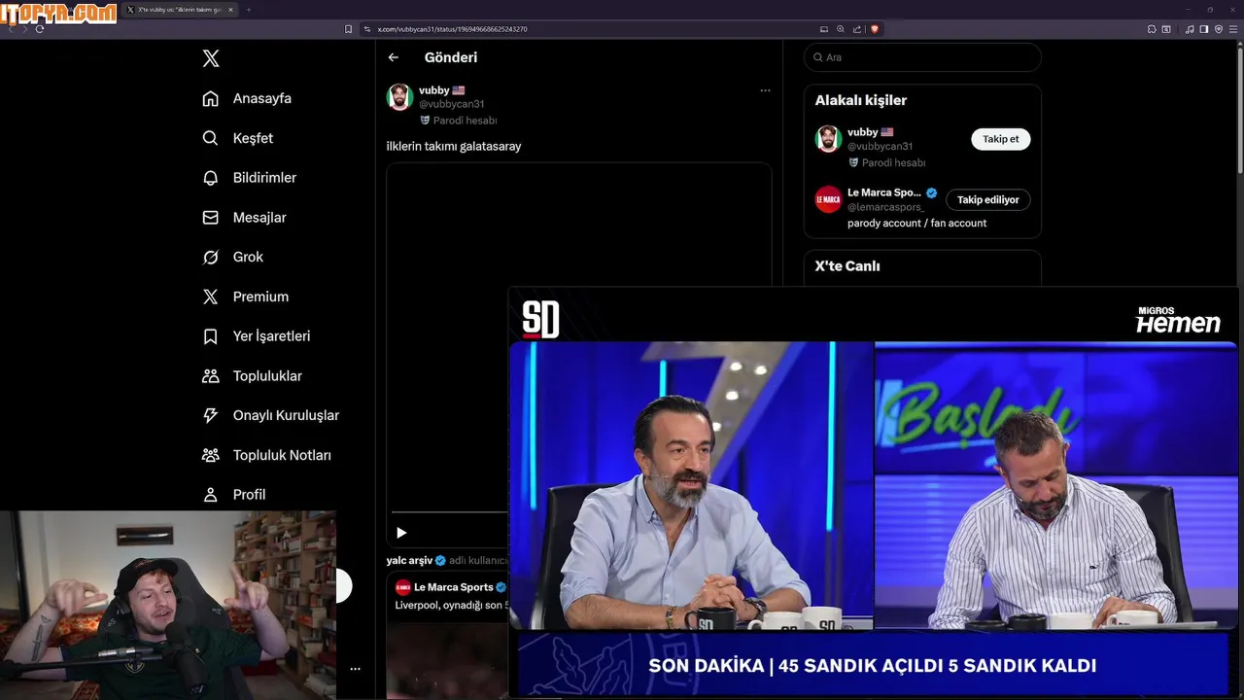
Task: Select Premium in the sidebar
Action: coord(245,297)
